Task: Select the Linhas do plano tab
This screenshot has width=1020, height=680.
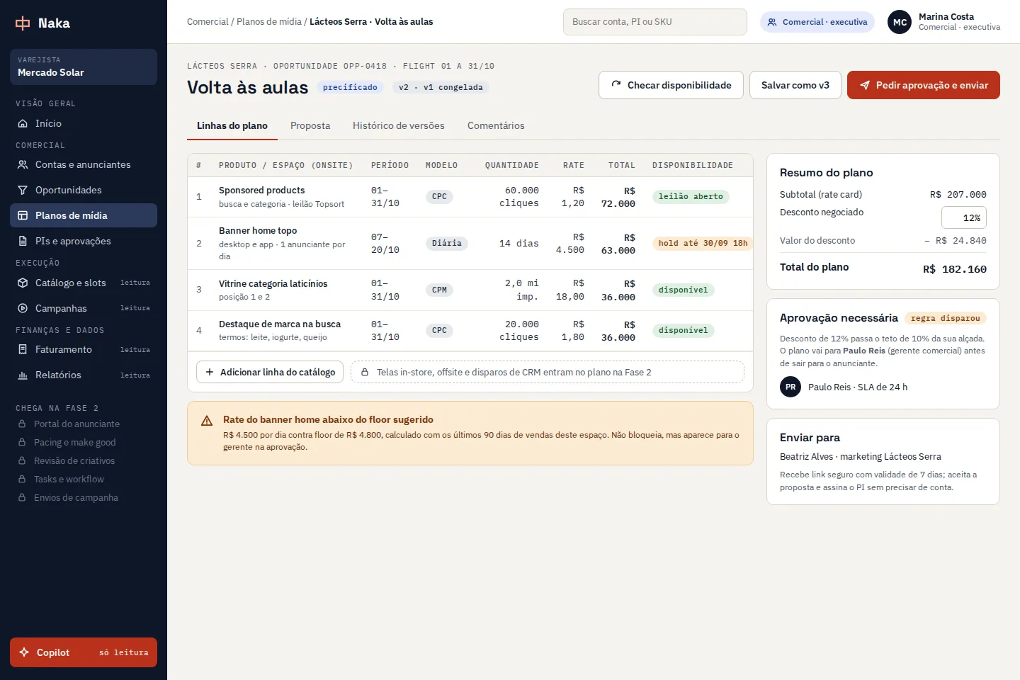Action: pos(232,125)
